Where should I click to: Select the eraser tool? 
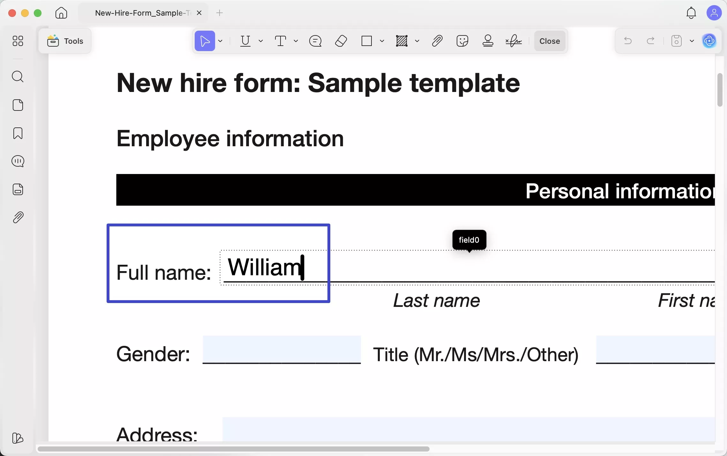pos(341,41)
